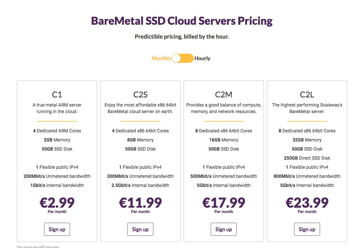The image size is (355, 248).
Task: Click the €17.99 price
Action: pos(224,203)
